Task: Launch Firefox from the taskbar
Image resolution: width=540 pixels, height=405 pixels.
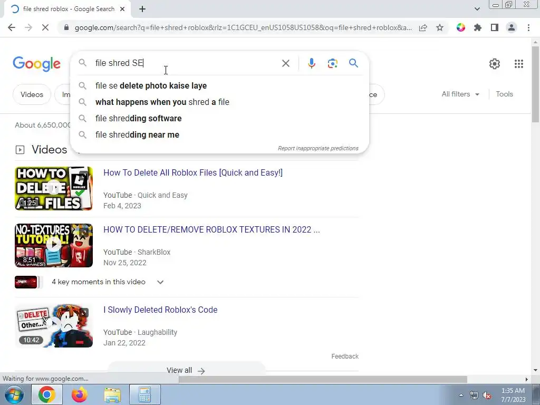Action: pyautogui.click(x=80, y=394)
